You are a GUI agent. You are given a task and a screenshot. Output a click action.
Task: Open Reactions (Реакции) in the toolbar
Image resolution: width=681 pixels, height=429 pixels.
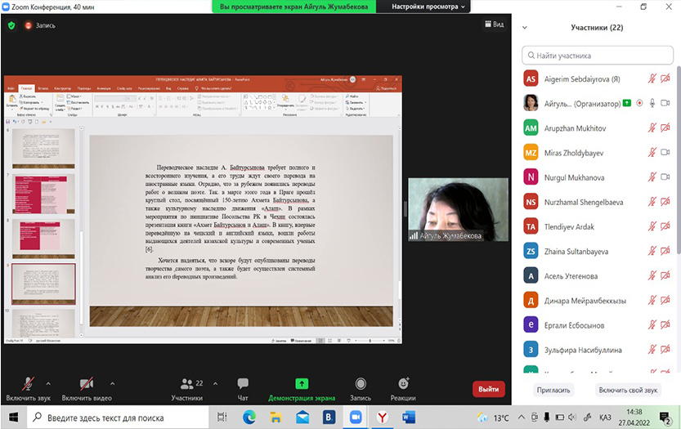(403, 384)
